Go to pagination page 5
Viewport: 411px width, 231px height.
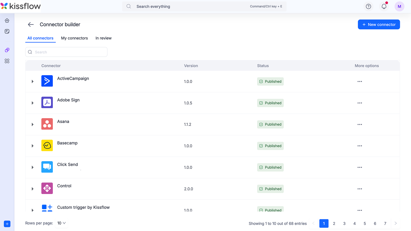pyautogui.click(x=365, y=224)
